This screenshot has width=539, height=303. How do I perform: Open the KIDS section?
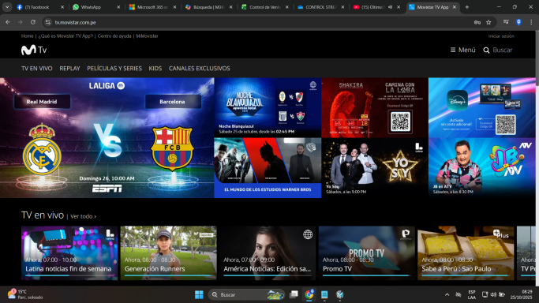155,69
